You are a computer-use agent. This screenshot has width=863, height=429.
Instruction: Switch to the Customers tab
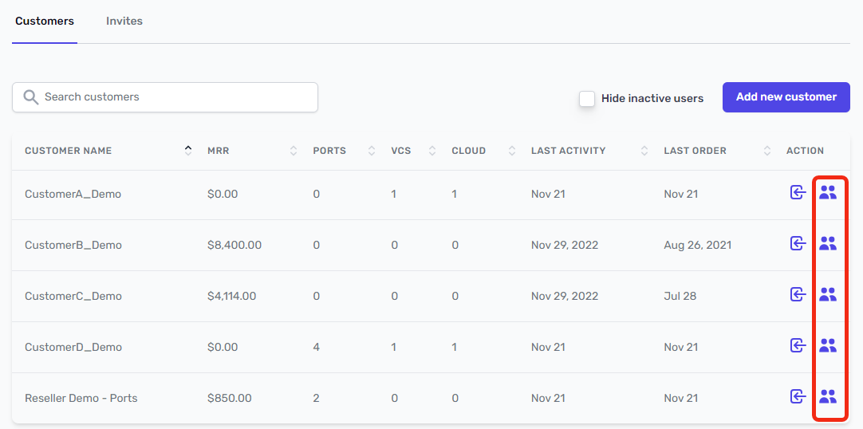(x=45, y=22)
